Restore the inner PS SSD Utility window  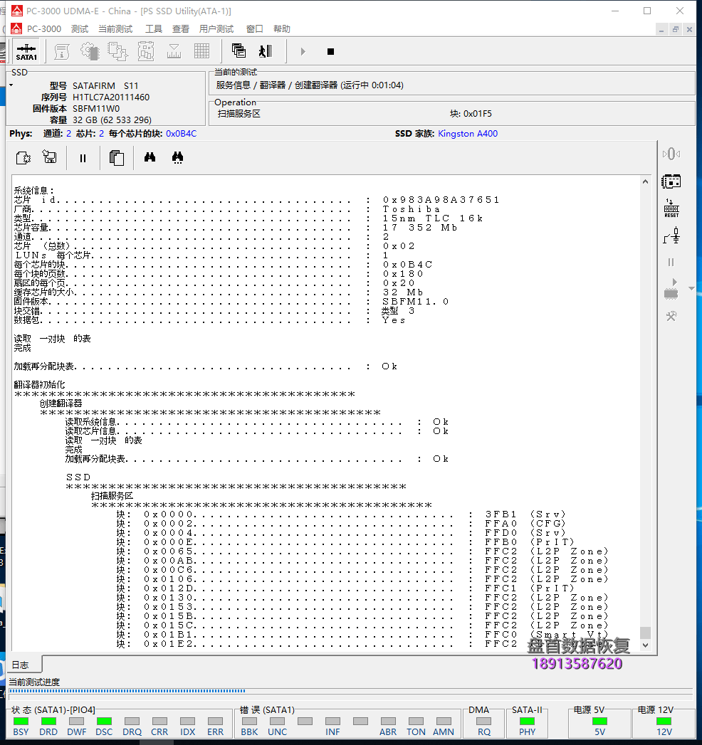pos(676,29)
